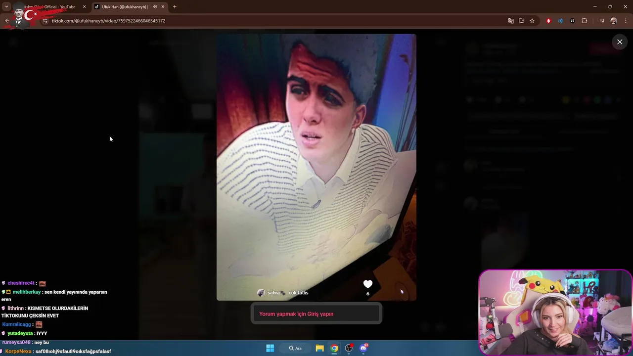
Task: Click chat username 'KorpeNexa'
Action: pyautogui.click(x=18, y=351)
